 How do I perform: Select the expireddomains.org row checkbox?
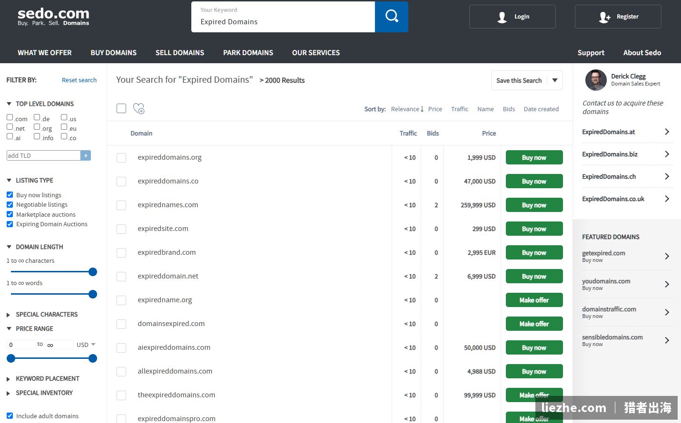121,158
